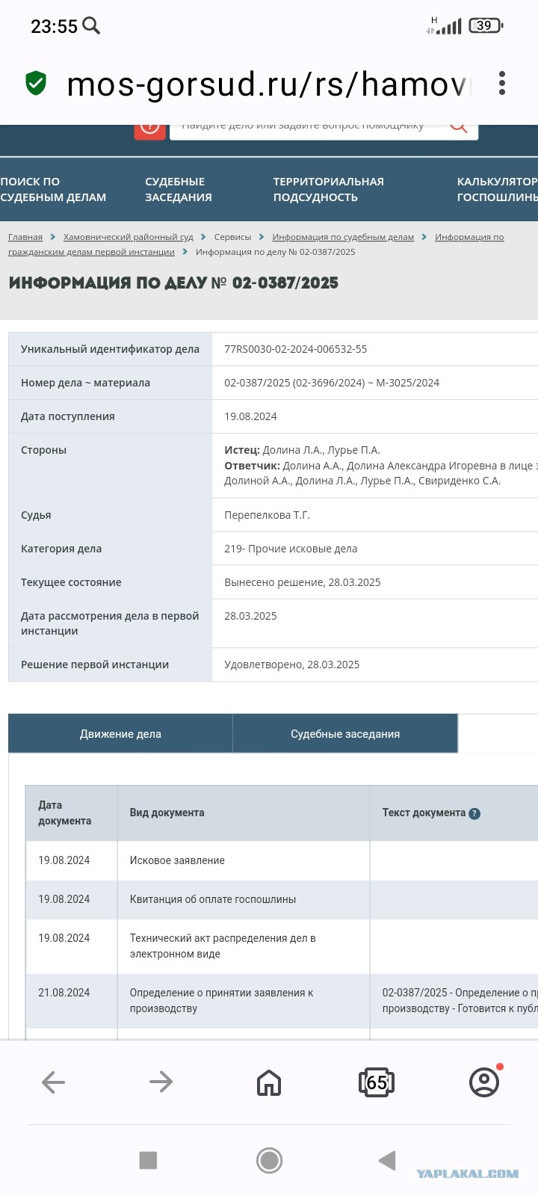The height and width of the screenshot is (1196, 538).
Task: Switch to the Судебные заседания tab
Action: click(345, 733)
